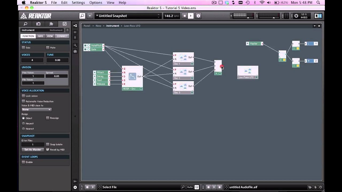This screenshot has width=342, height=192.
Task: Select the Osc 3 module
Action: click(183, 88)
